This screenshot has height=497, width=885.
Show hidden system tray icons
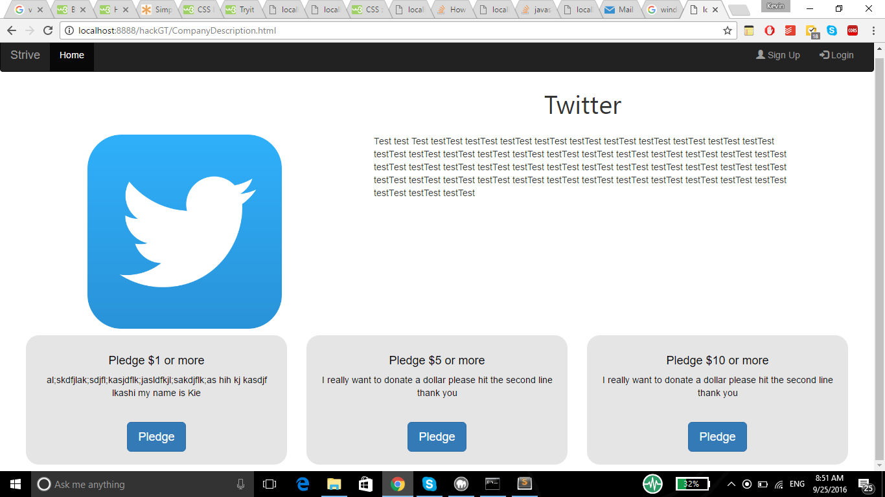pyautogui.click(x=731, y=484)
